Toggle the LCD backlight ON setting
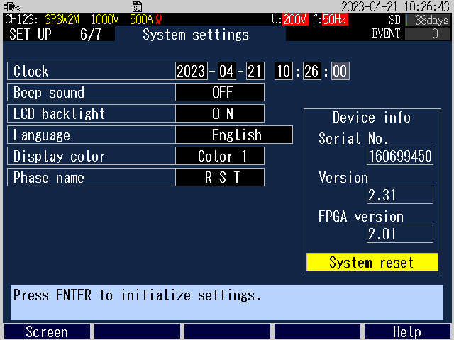 [220, 113]
